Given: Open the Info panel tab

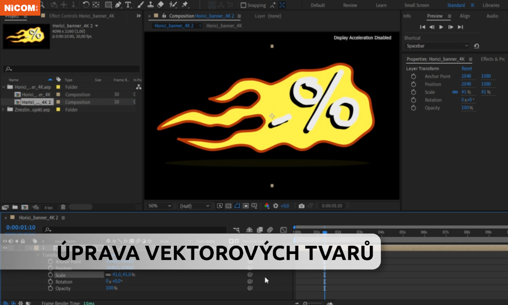Looking at the screenshot, I should (407, 16).
